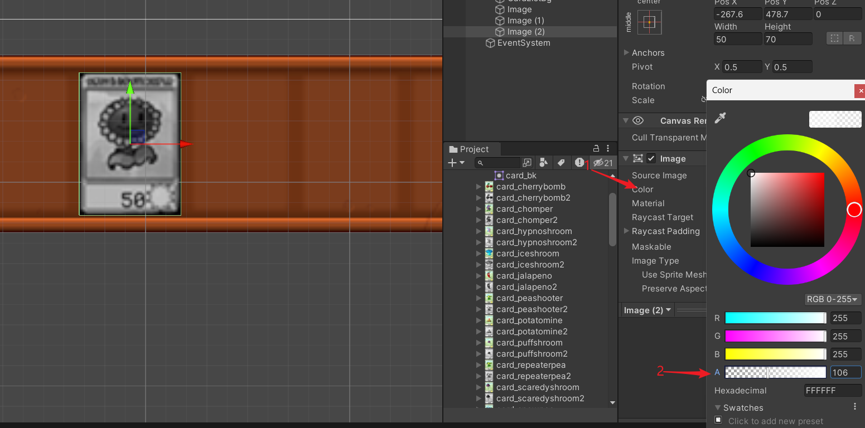Screen dimensions: 865x428
Task: Select Image in Hierarchy
Action: [519, 9]
